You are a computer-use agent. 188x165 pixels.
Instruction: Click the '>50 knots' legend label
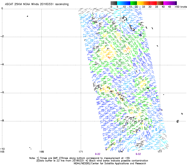(181, 7)
